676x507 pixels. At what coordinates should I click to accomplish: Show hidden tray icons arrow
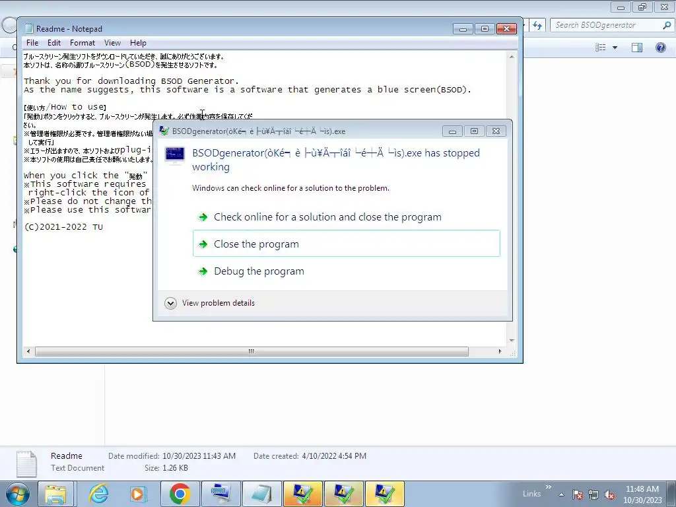561,494
